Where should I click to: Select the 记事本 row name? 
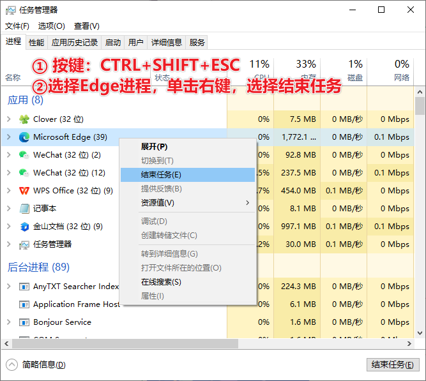click(45, 209)
